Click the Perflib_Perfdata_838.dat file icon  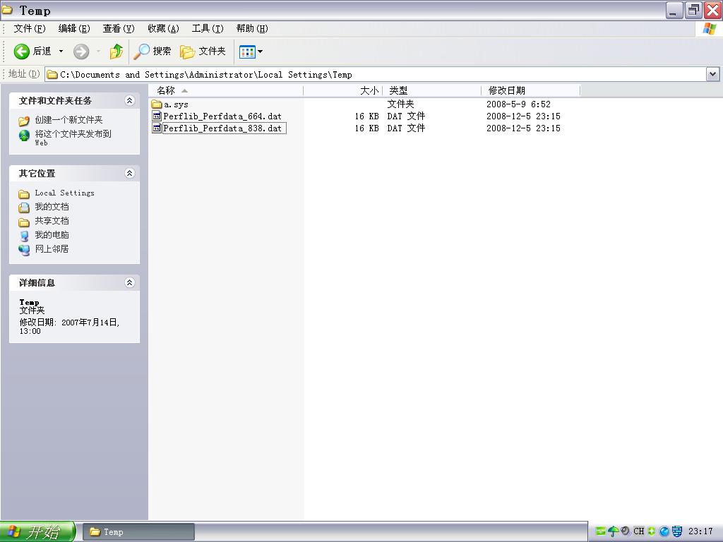click(x=157, y=128)
